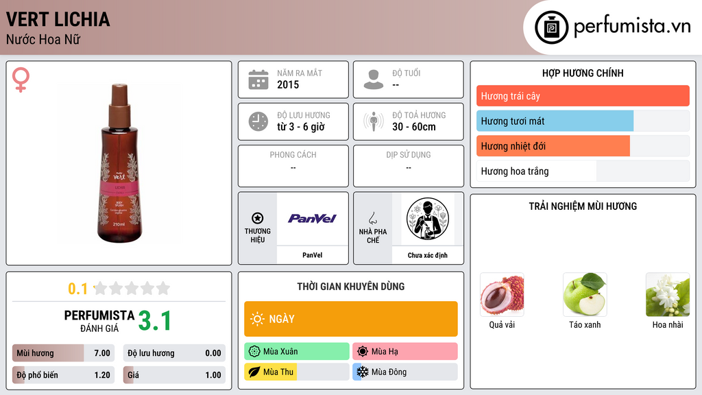Viewport: 702px width, 395px height.
Task: Click the Mùi hương 7.00 rating bar
Action: pyautogui.click(x=63, y=353)
